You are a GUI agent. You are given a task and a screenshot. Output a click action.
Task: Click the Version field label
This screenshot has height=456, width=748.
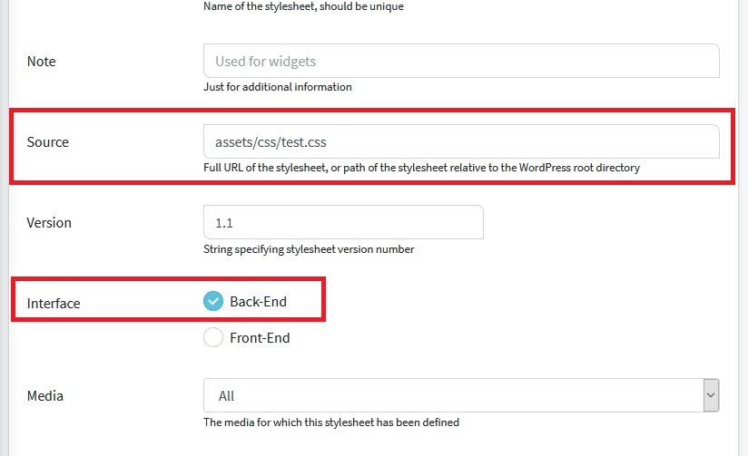pyautogui.click(x=49, y=222)
